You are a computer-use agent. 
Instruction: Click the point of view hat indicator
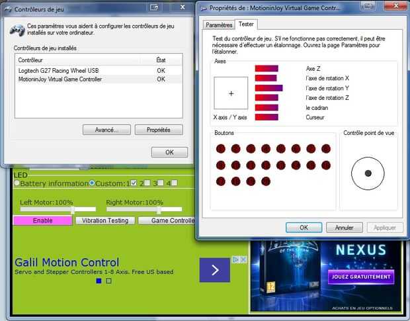[x=368, y=173]
